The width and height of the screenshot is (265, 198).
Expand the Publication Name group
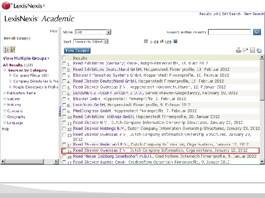pos(5,93)
